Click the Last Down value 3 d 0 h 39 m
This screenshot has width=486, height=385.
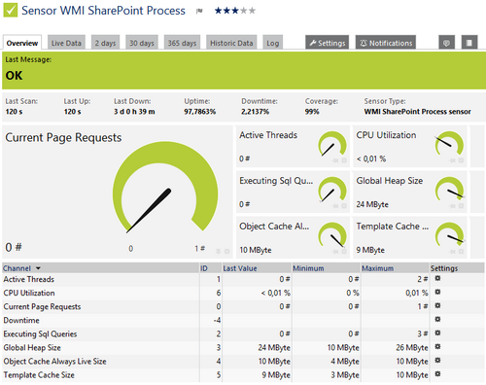134,112
